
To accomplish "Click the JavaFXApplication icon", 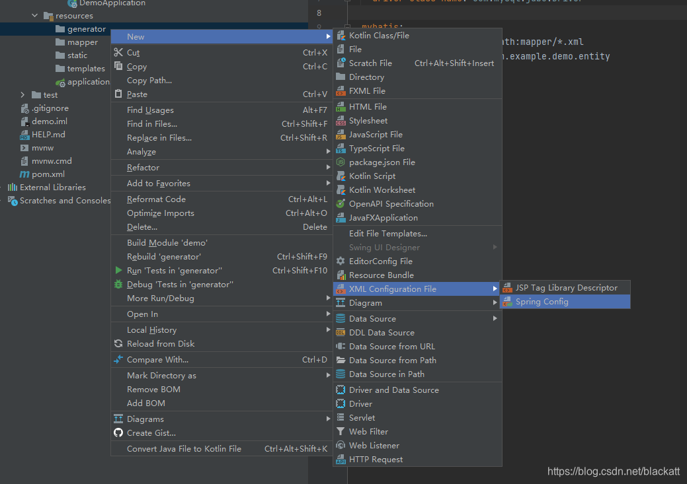I will tap(341, 218).
